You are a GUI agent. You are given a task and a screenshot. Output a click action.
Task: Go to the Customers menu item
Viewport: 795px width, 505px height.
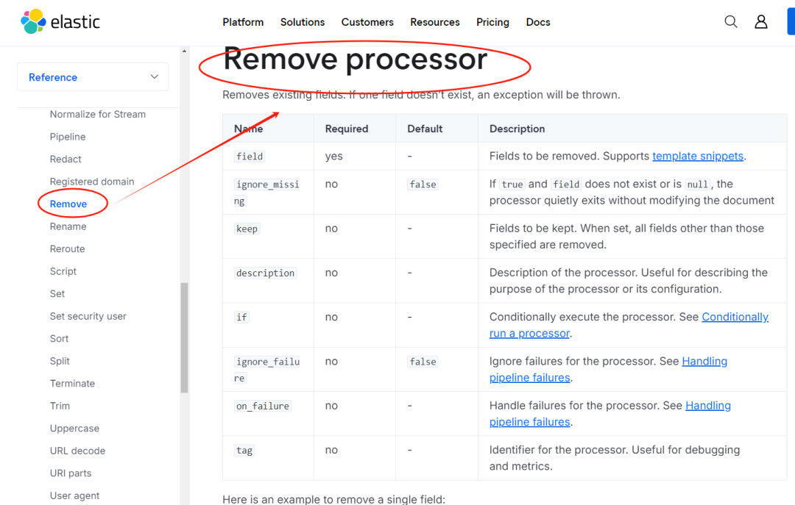click(x=367, y=22)
